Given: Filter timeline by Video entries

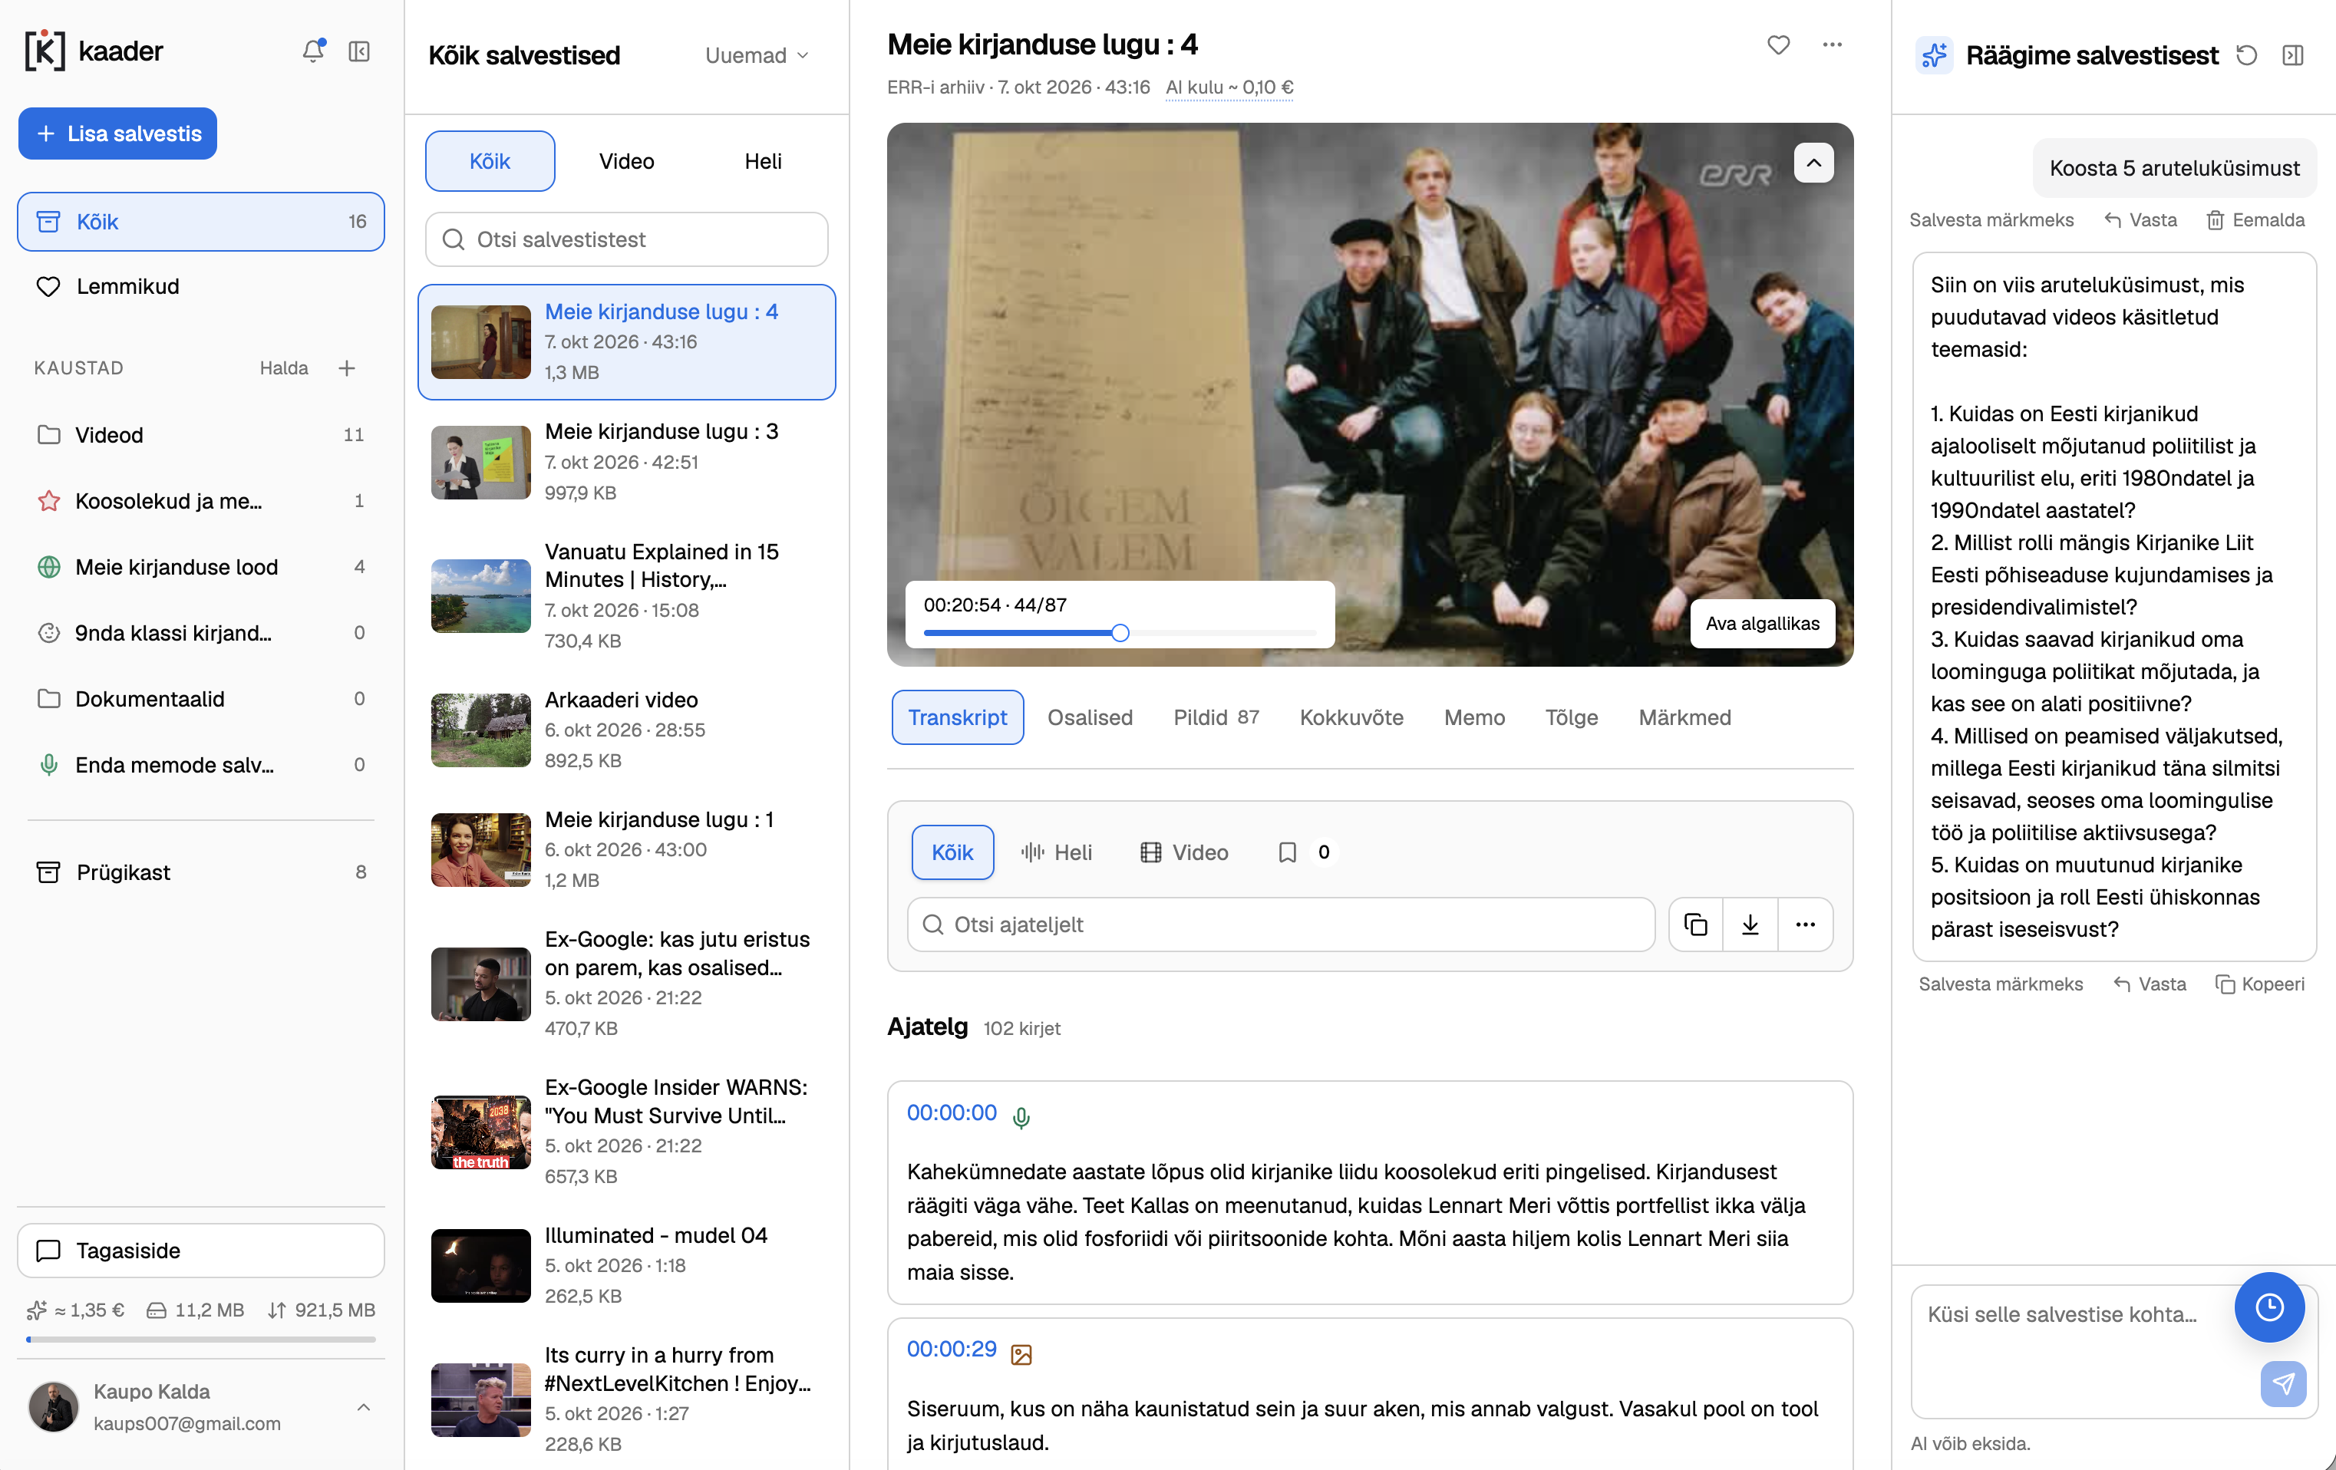Looking at the screenshot, I should tap(1183, 852).
